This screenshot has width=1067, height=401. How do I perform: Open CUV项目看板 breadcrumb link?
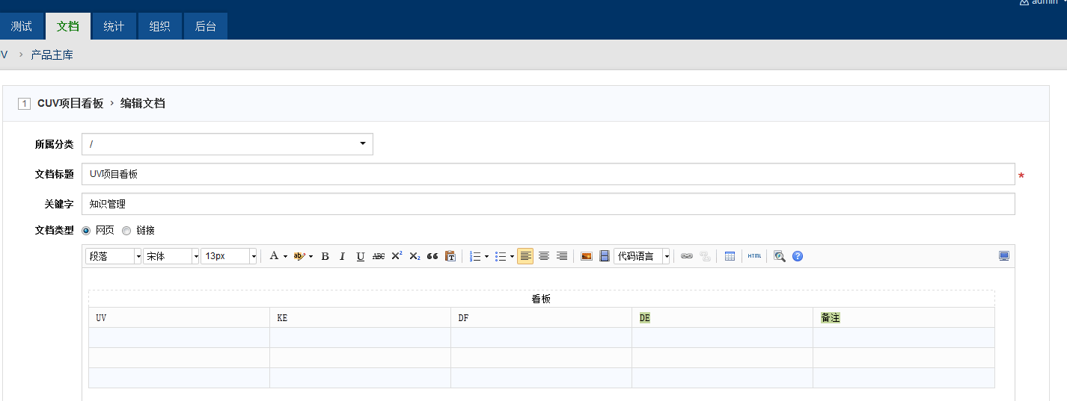[70, 103]
